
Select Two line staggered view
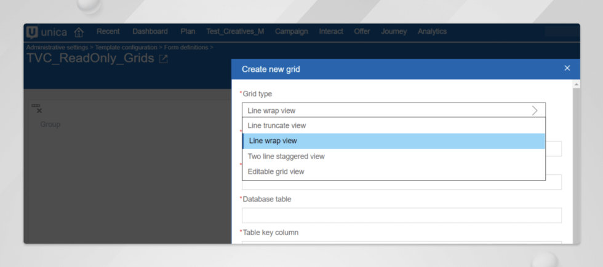(x=393, y=156)
